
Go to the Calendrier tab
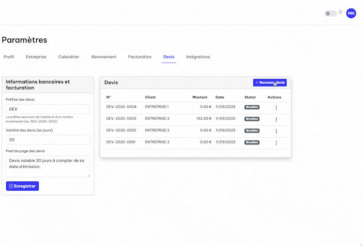(x=69, y=56)
